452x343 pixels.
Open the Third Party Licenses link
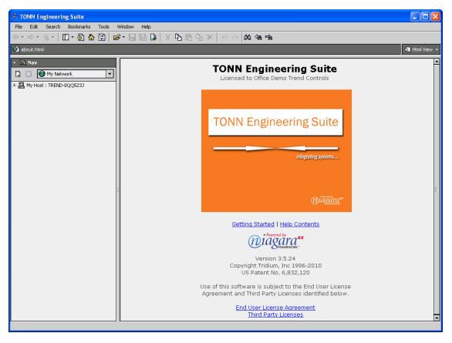pyautogui.click(x=275, y=314)
